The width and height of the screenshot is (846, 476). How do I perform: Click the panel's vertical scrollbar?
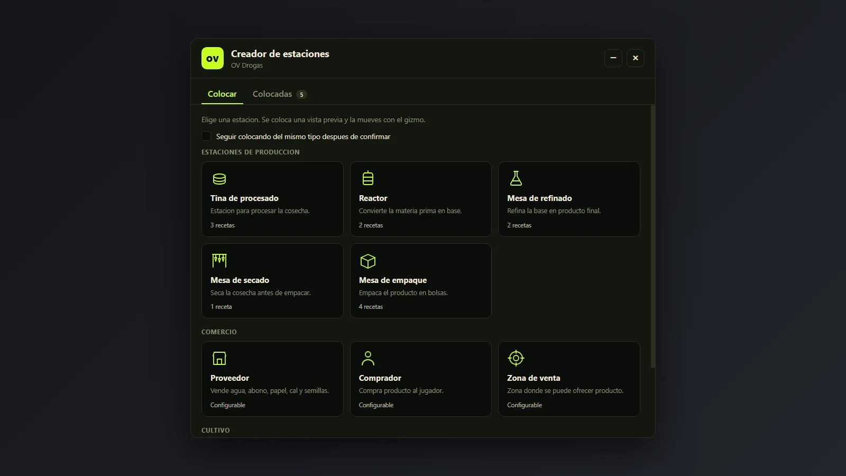pyautogui.click(x=652, y=236)
